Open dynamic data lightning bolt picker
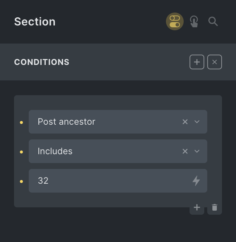The image size is (236, 242). coord(196,181)
